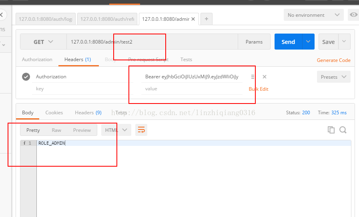This screenshot has height=217, width=359.
Task: Click the Authorization header key field
Action: pyautogui.click(x=82, y=77)
